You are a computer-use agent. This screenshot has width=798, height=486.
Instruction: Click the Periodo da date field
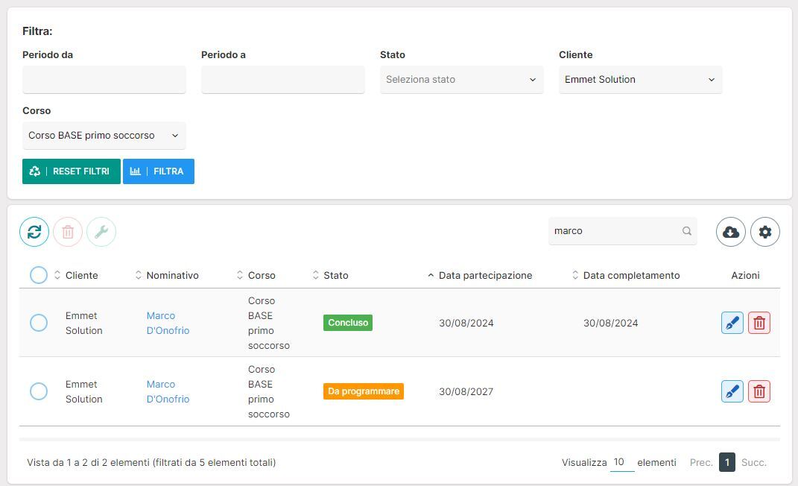[x=104, y=80]
